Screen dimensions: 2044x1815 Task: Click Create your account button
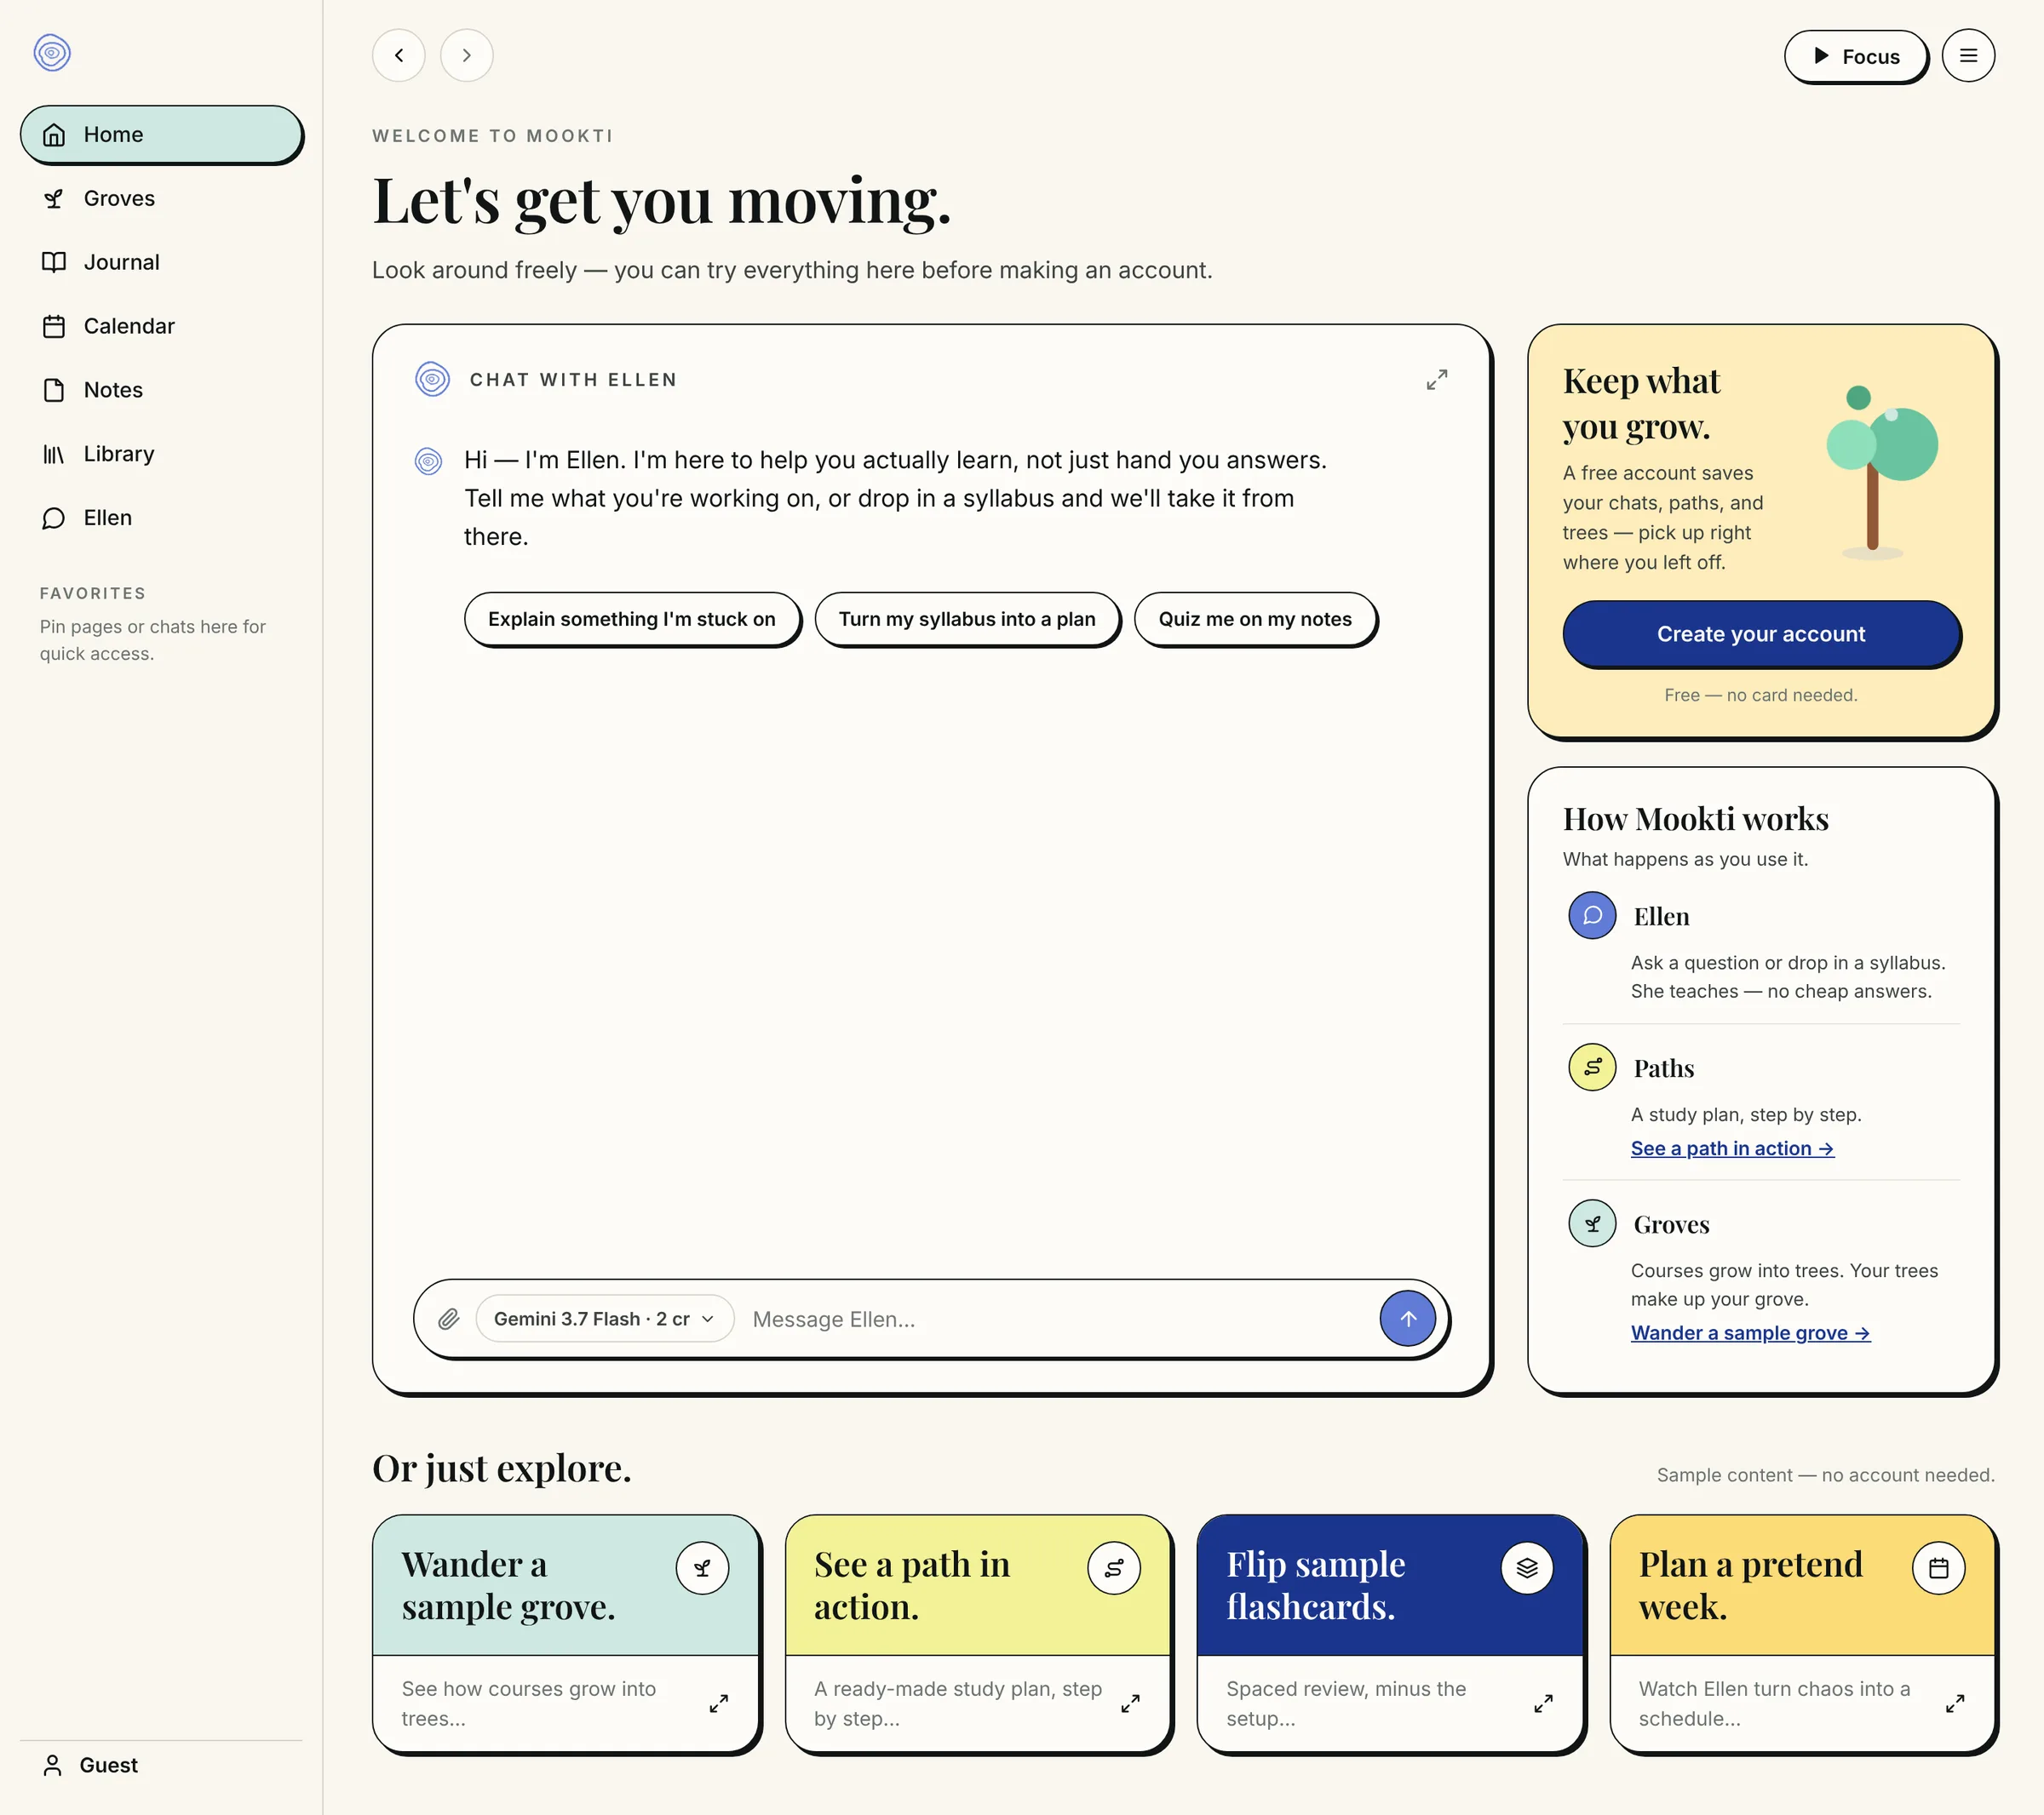tap(1761, 633)
